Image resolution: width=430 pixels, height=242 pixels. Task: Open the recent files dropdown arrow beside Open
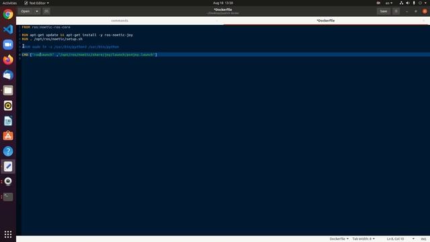point(37,11)
